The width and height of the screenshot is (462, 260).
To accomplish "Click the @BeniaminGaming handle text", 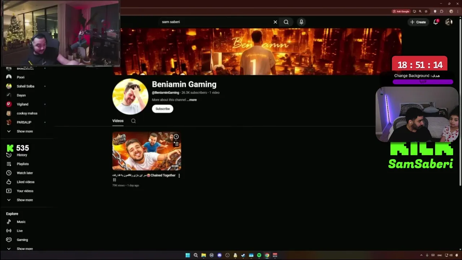I will 165,93.
